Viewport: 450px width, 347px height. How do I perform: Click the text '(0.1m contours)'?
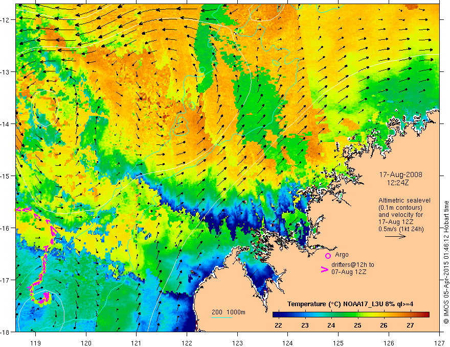pos(400,208)
